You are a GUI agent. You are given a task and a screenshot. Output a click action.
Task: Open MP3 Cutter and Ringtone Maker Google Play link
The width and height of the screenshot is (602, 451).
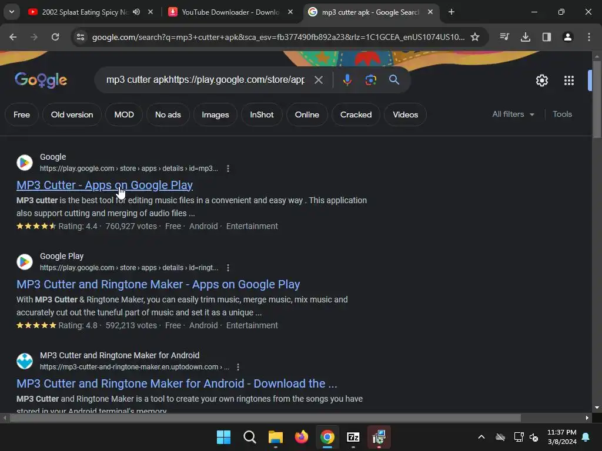pyautogui.click(x=158, y=284)
